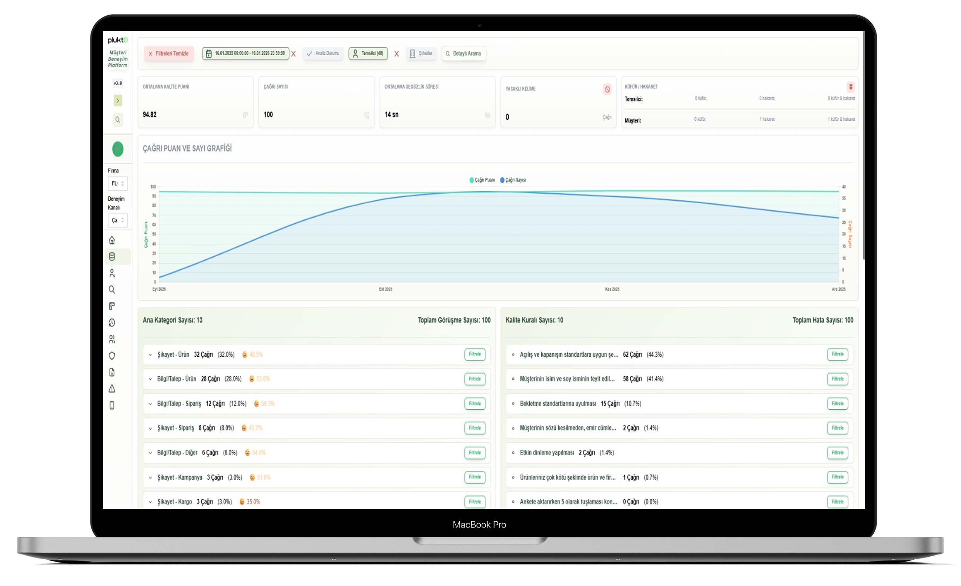This screenshot has width=961, height=586.
Task: Expand sidebar with the arrow button
Action: coord(118,101)
